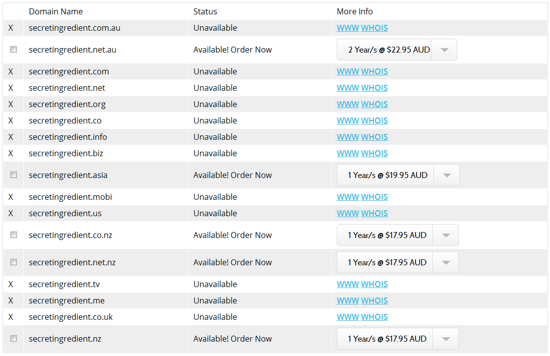
Task: View WHOIS for secretingredient.net
Action: click(x=374, y=88)
